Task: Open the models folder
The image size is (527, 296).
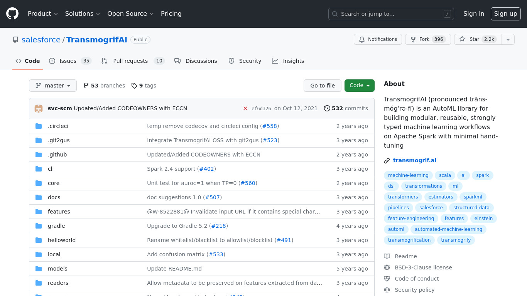Action: point(57,269)
